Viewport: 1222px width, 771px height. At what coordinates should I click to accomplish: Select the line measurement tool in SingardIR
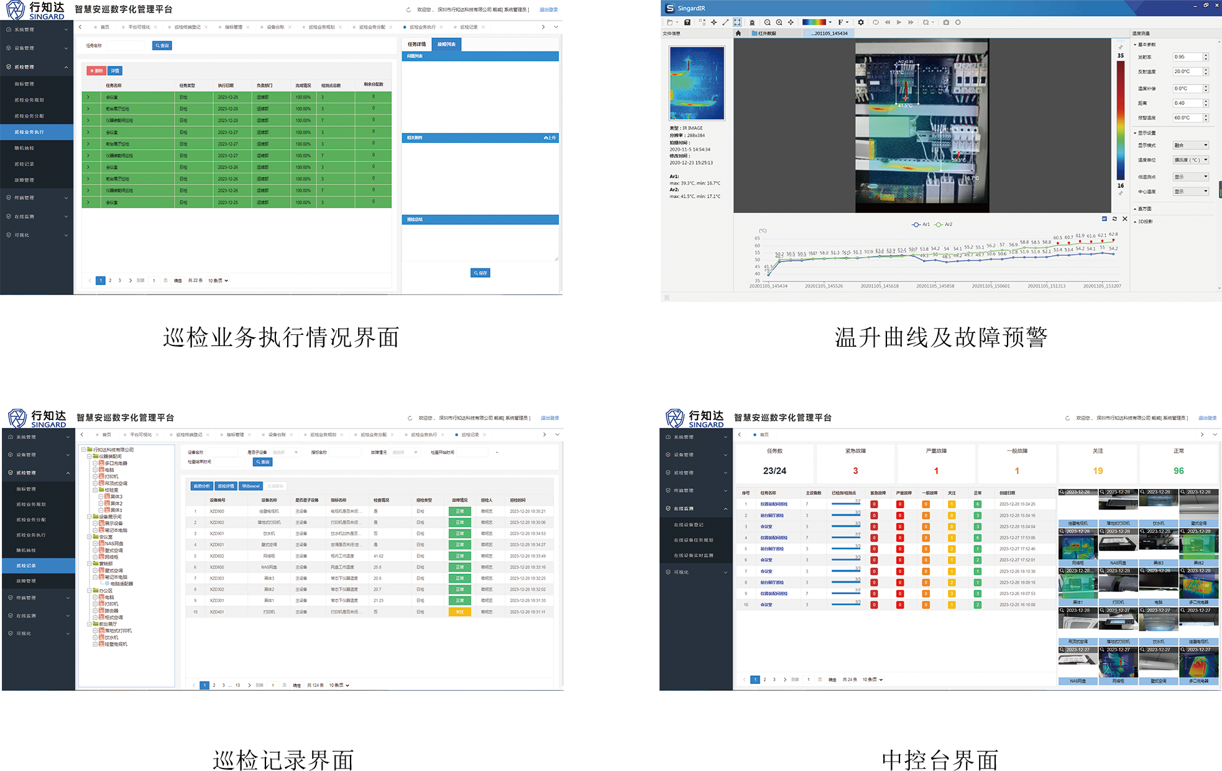pos(725,22)
